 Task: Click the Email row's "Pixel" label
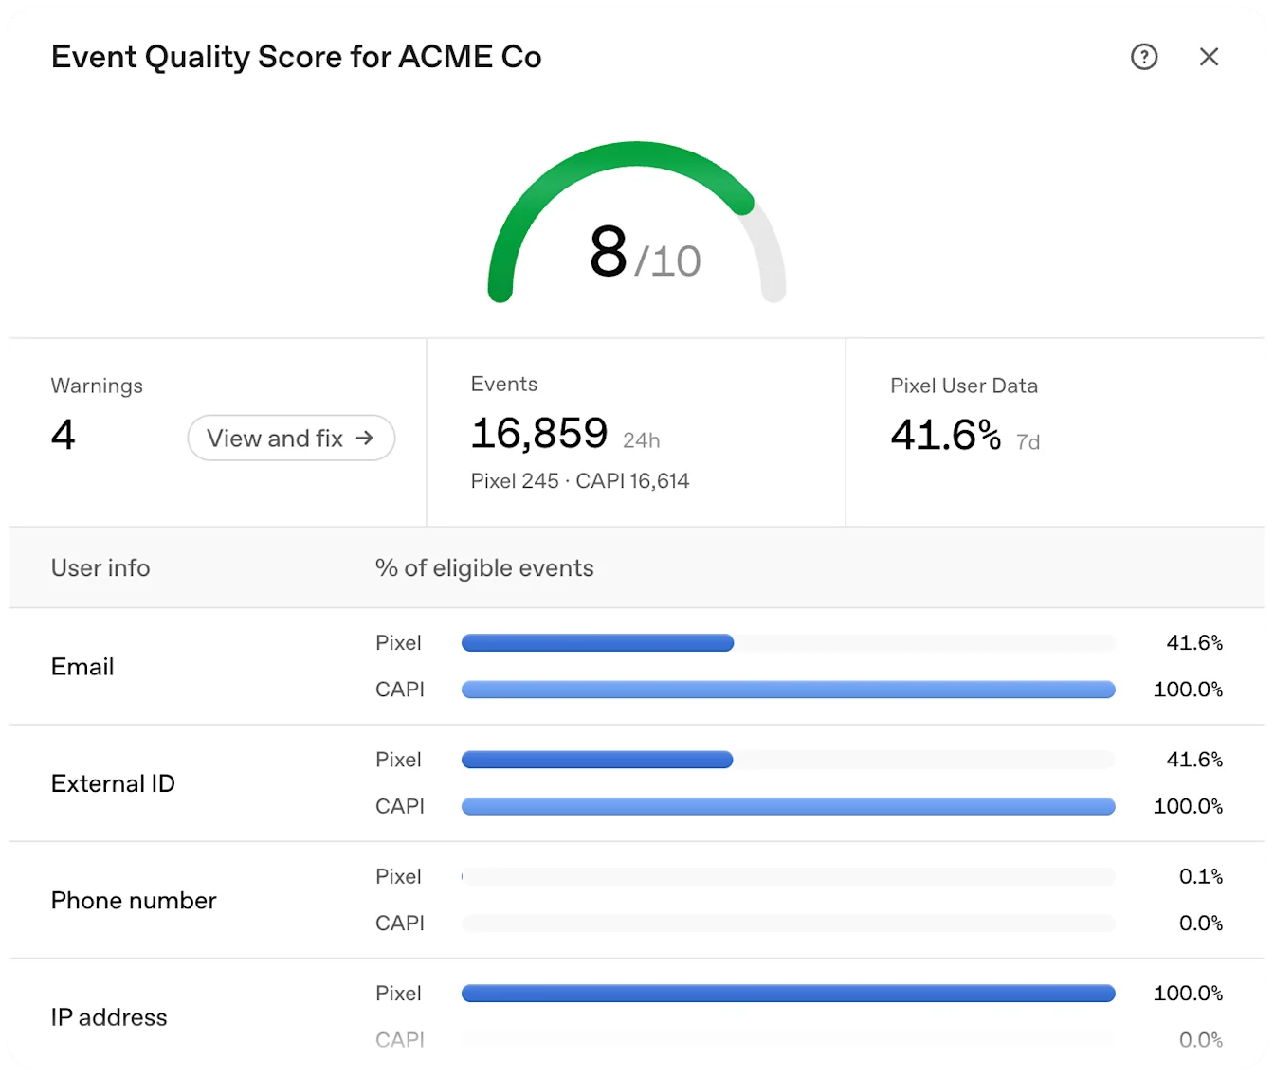click(398, 643)
